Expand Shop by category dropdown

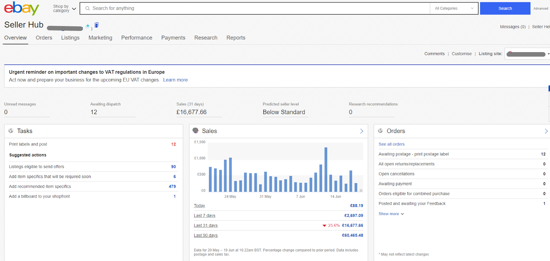pos(65,9)
